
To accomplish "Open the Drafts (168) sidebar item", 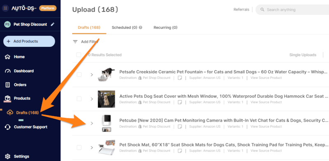I will click(x=23, y=113).
